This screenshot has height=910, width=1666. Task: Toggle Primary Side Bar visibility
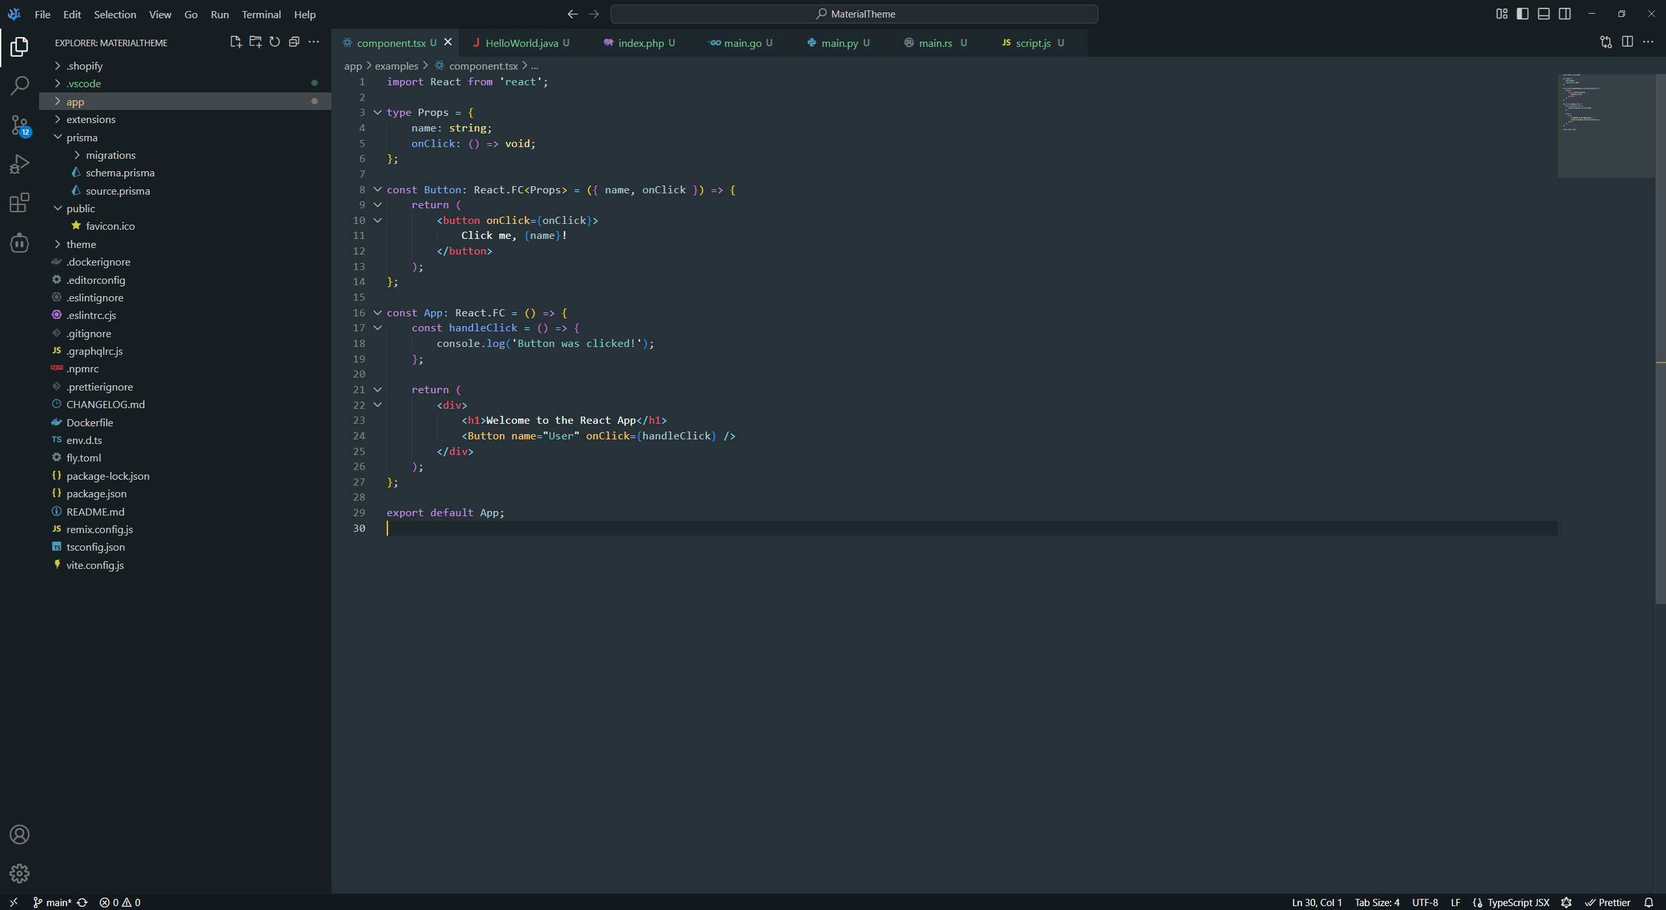point(1523,14)
